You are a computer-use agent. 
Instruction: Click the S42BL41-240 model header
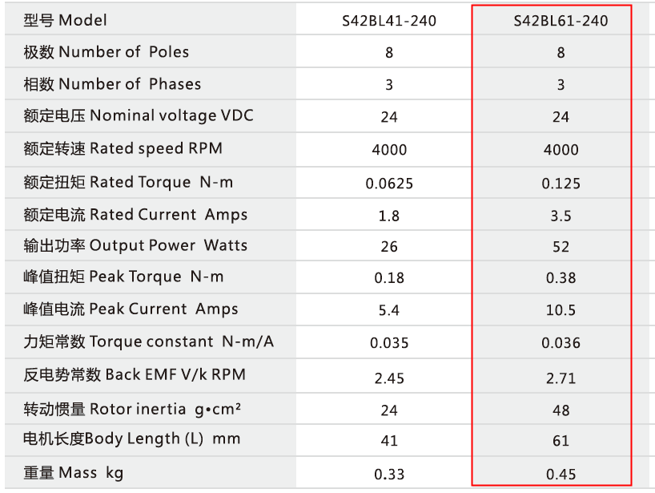389,21
